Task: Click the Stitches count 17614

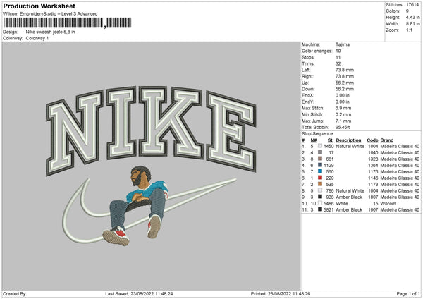Action: [x=412, y=5]
